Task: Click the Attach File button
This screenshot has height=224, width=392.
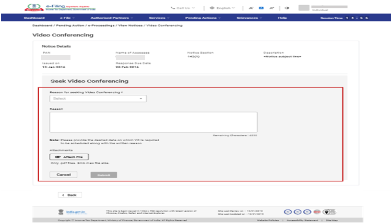Action: pos(69,156)
